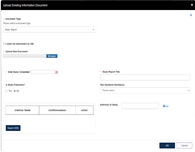The height and width of the screenshot is (152, 195).
Task: Click the CASRN/Accession column header
Action: coord(57,110)
